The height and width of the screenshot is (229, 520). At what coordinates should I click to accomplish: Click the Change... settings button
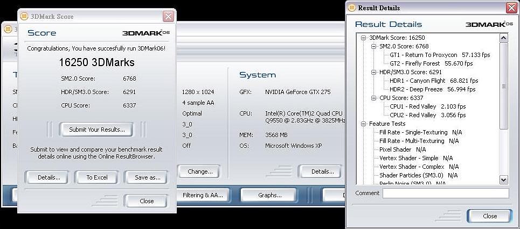(199, 171)
